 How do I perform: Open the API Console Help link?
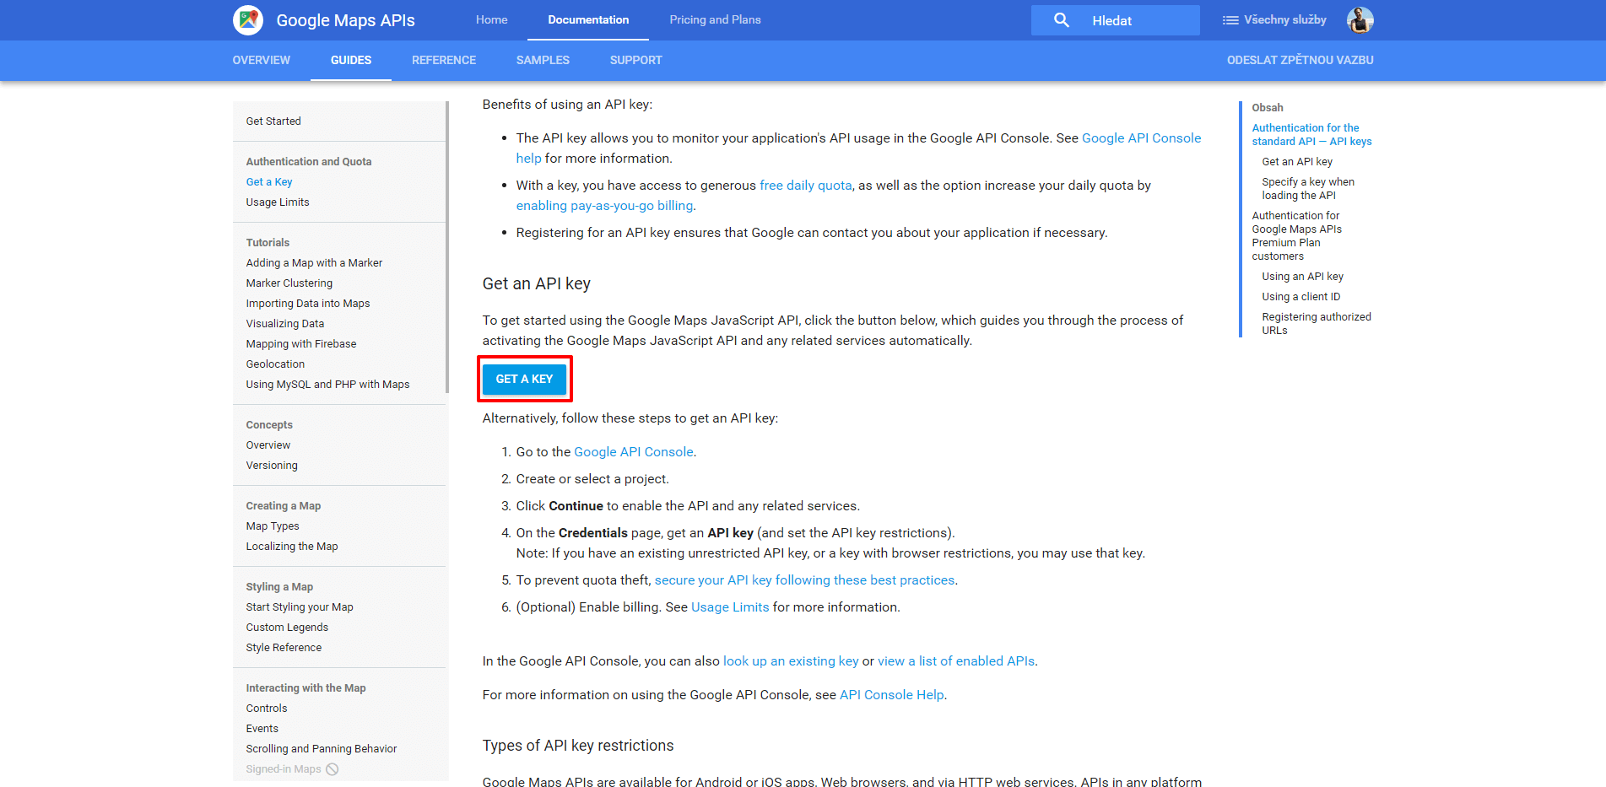click(x=891, y=695)
